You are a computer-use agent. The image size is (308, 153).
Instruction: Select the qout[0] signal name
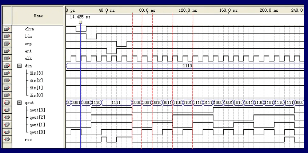37,132
